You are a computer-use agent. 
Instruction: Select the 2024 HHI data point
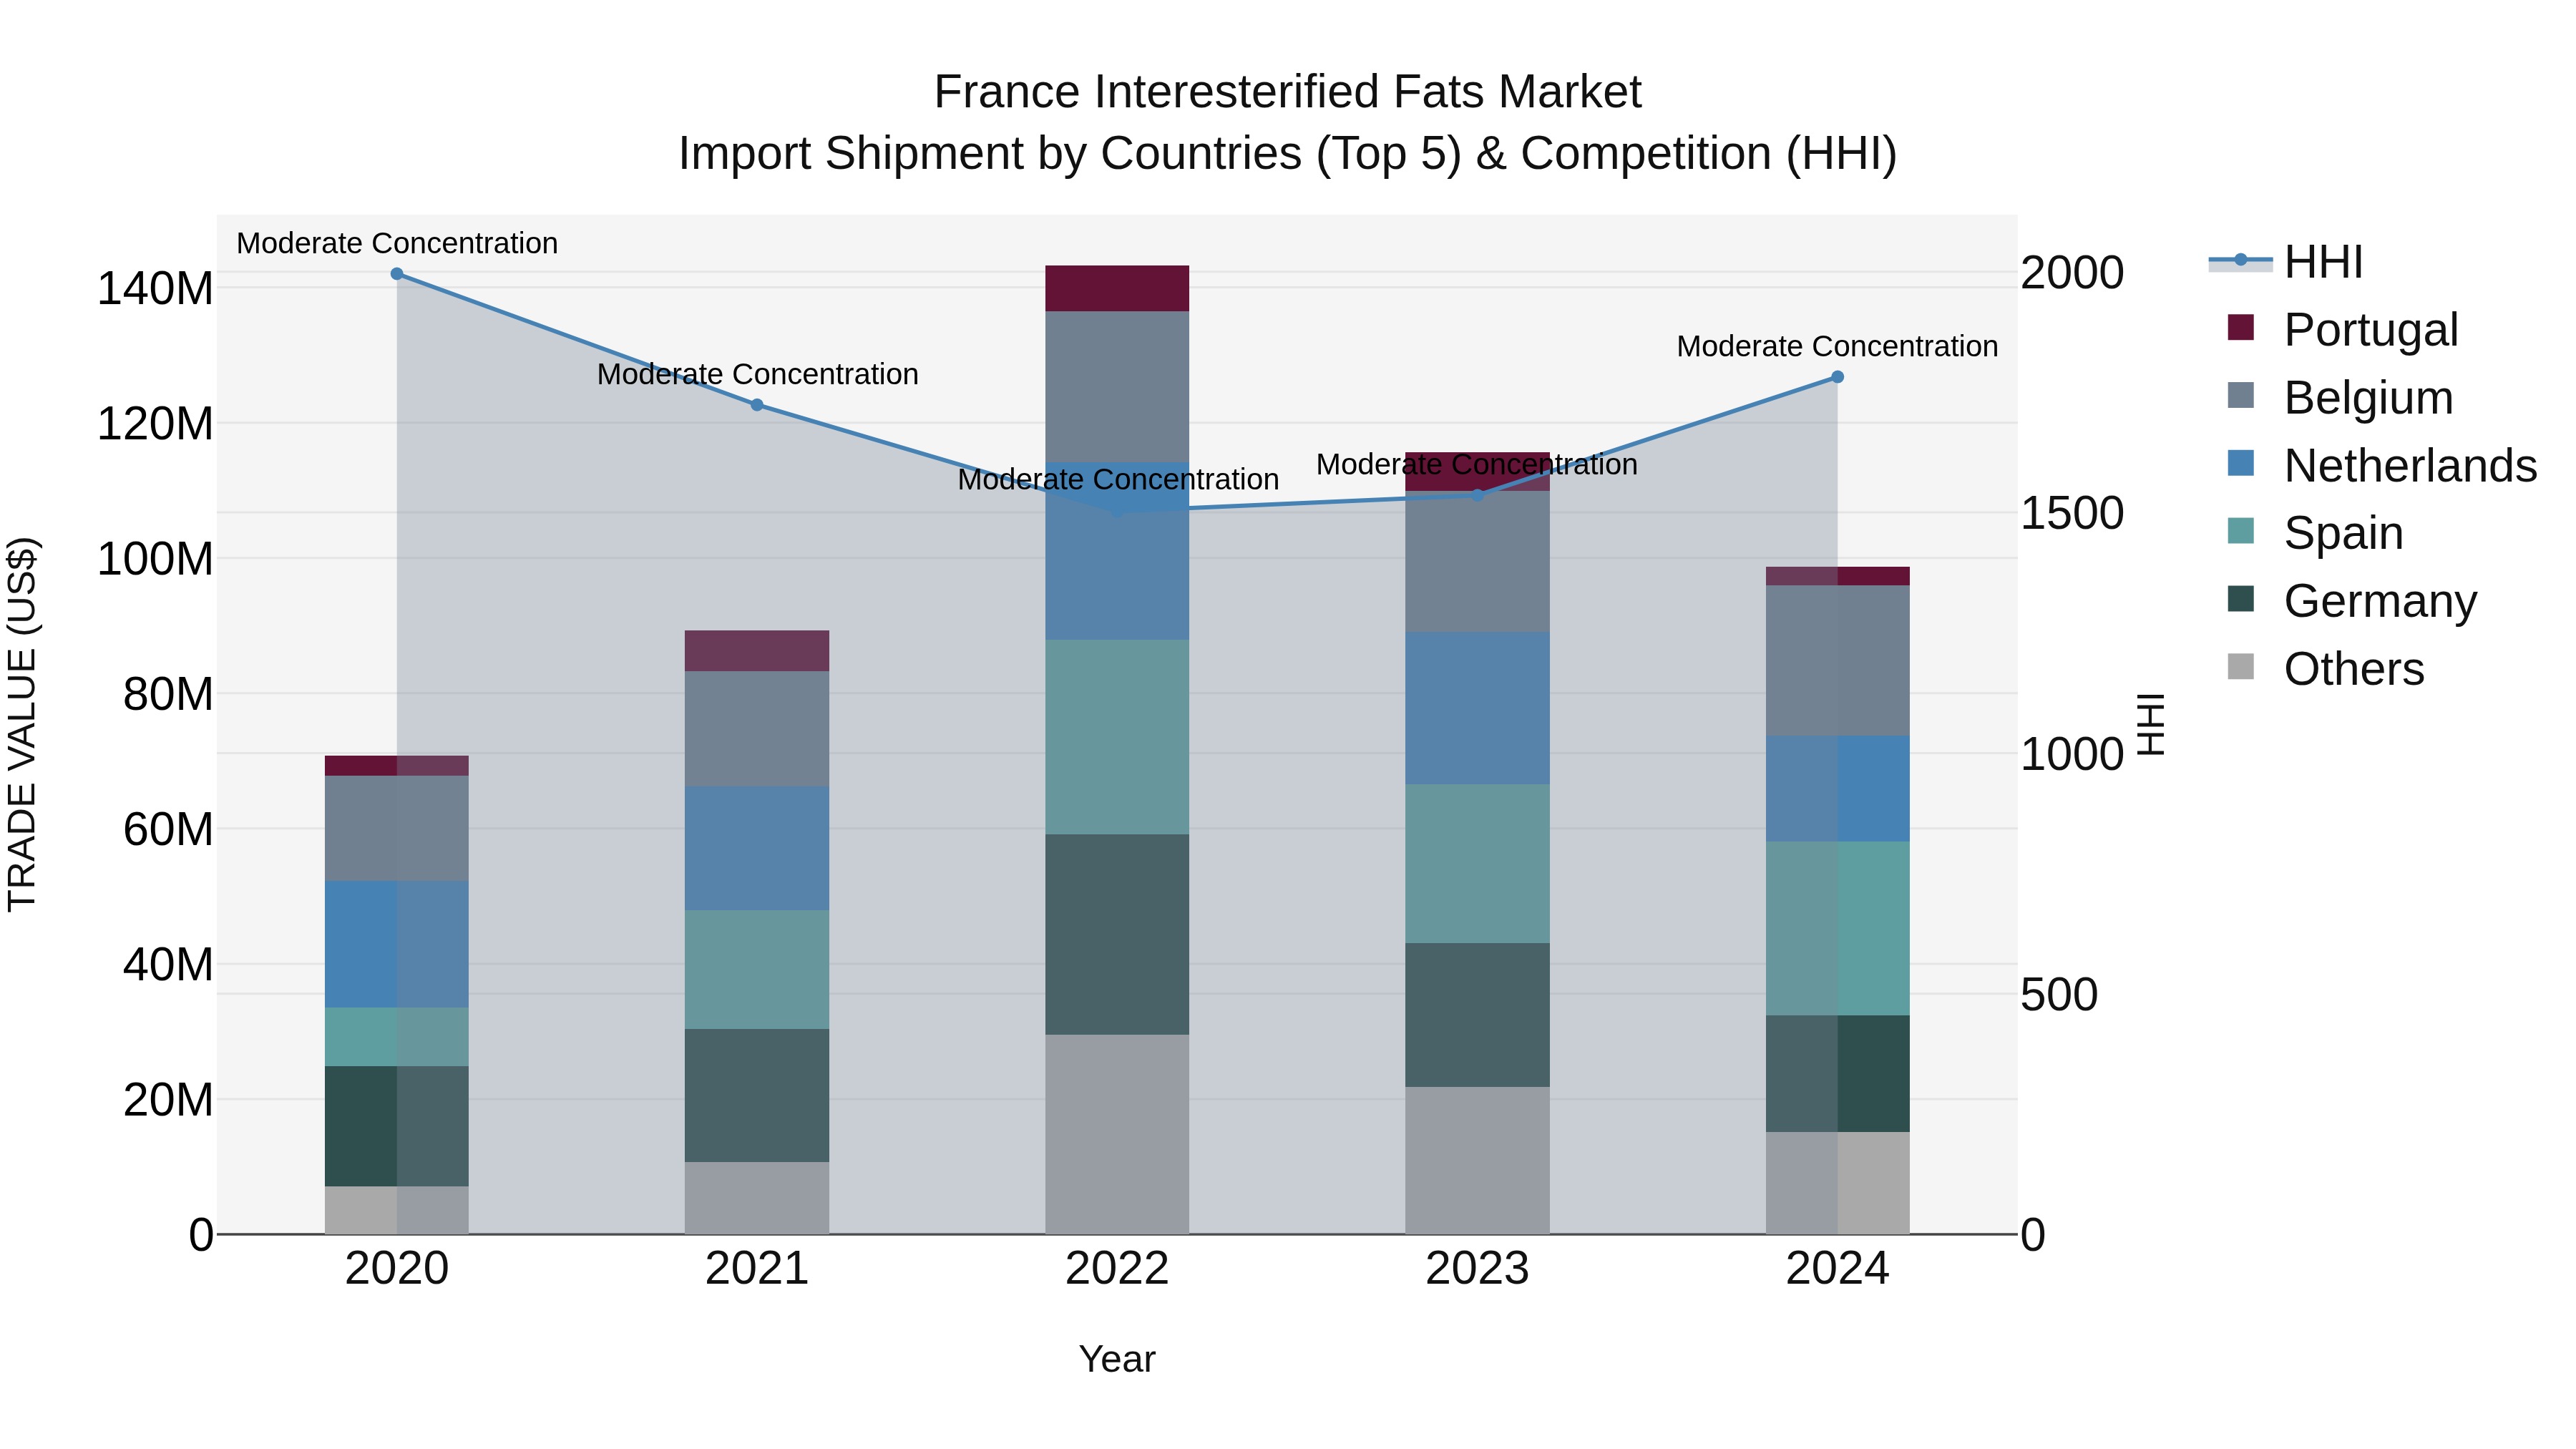coord(1838,377)
